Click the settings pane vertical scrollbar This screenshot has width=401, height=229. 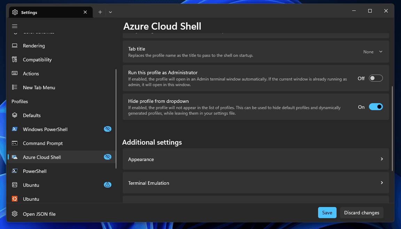tap(392, 129)
